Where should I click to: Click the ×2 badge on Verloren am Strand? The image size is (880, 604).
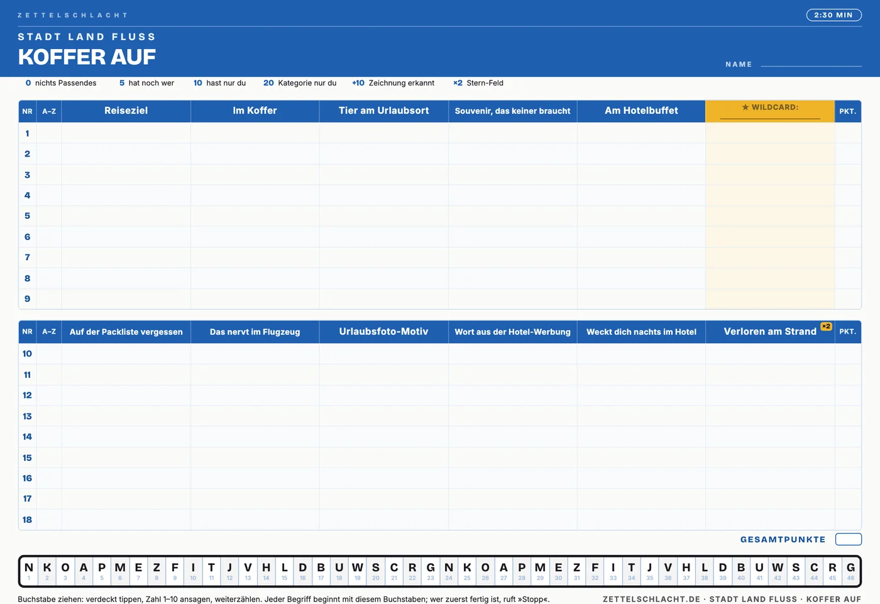(826, 326)
